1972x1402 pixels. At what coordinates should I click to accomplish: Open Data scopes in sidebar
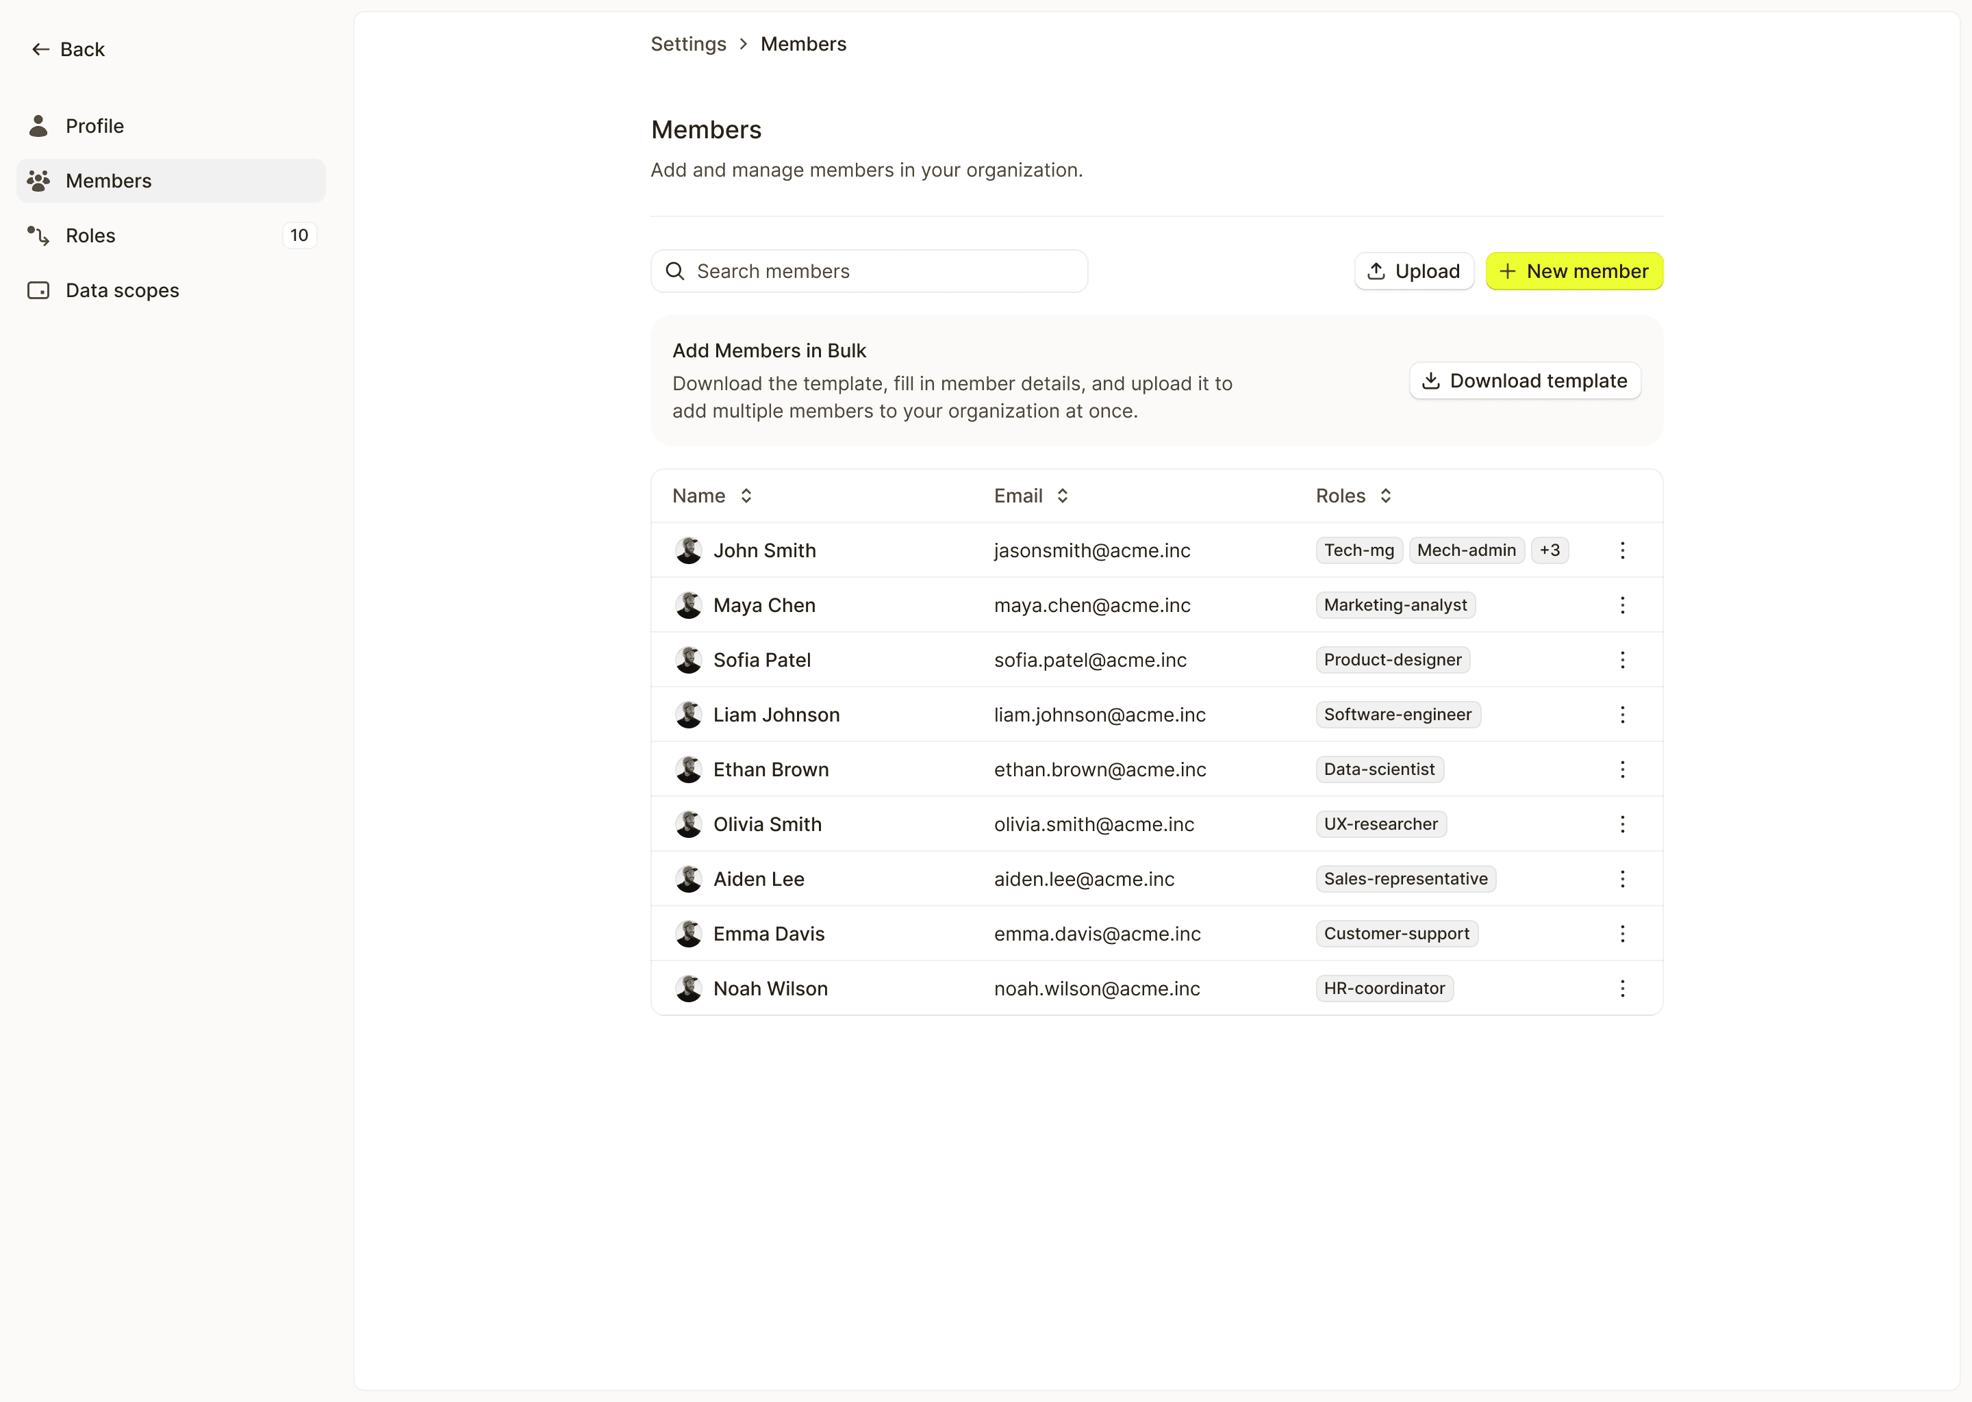pyautogui.click(x=171, y=290)
